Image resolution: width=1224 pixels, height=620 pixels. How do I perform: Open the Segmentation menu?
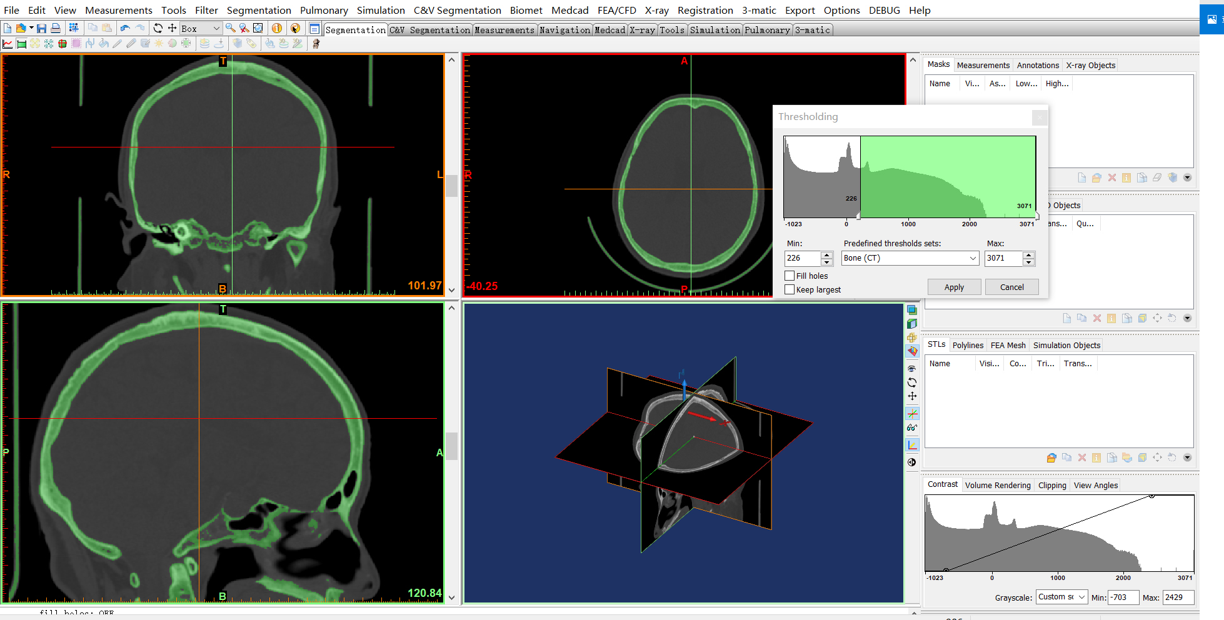point(259,10)
